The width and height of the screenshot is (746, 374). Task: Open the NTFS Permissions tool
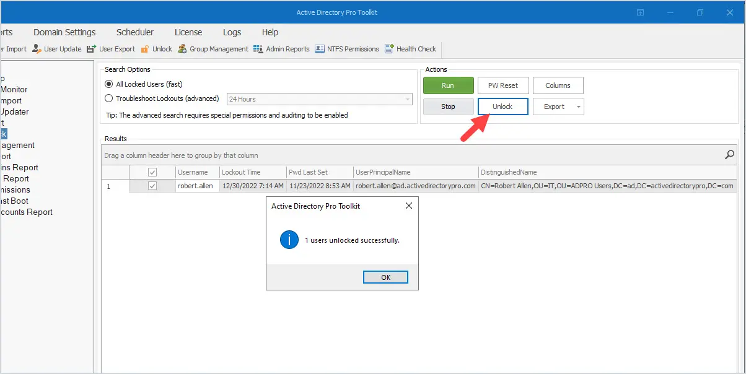point(346,49)
